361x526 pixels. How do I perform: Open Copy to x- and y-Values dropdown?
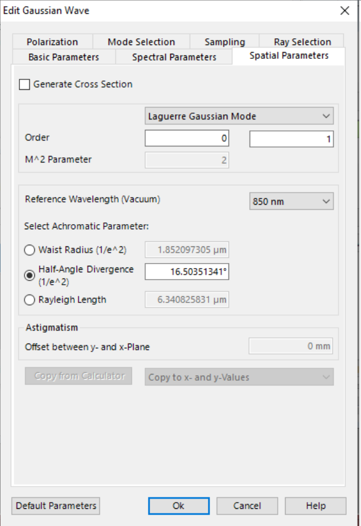click(239, 377)
